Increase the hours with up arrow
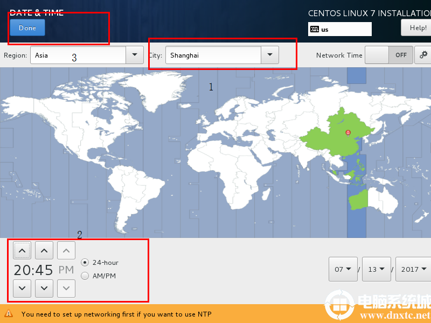The width and height of the screenshot is (431, 323). pyautogui.click(x=22, y=250)
